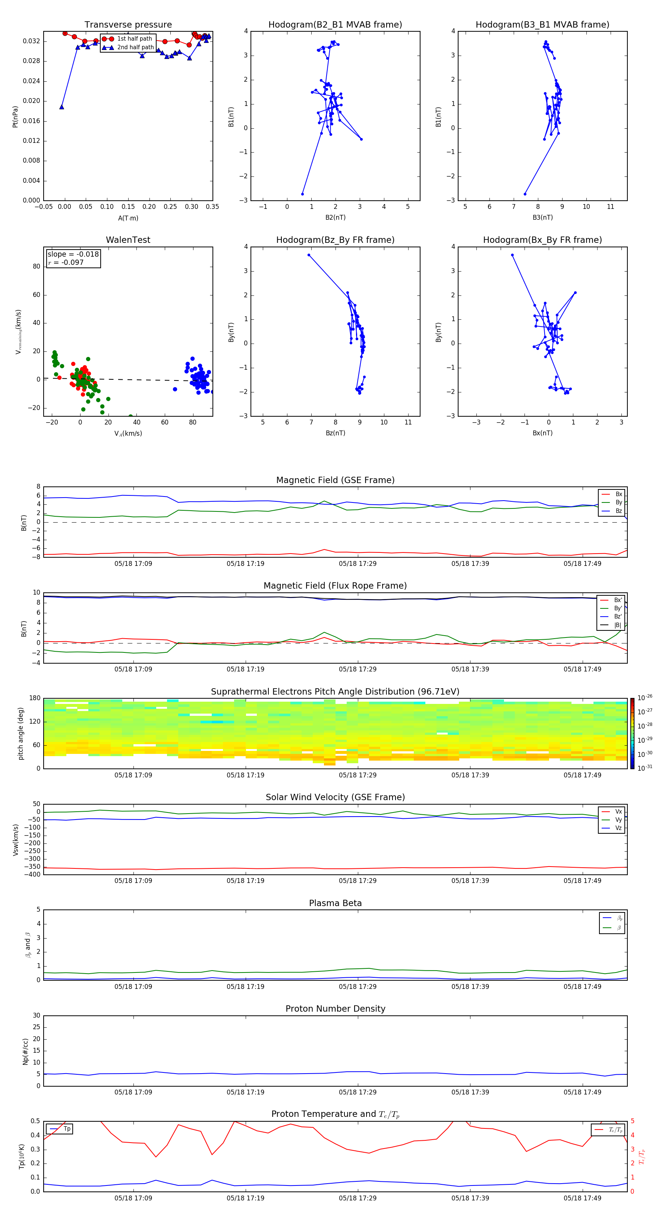Click '05/18 17:29' under the Plasma Beta plot
Screen dimensions: 671x1231
pos(358,987)
